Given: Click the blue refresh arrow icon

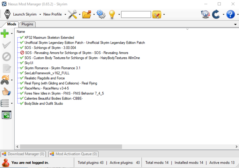Looking at the screenshot, I should [x=216, y=14].
